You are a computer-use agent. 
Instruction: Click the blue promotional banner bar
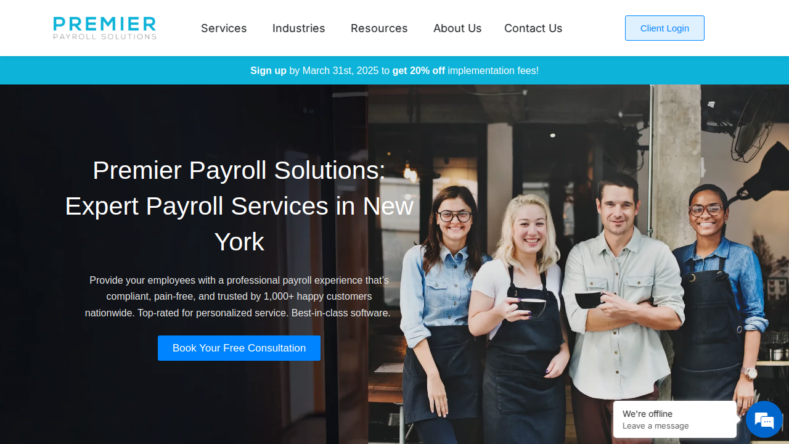[x=394, y=70]
